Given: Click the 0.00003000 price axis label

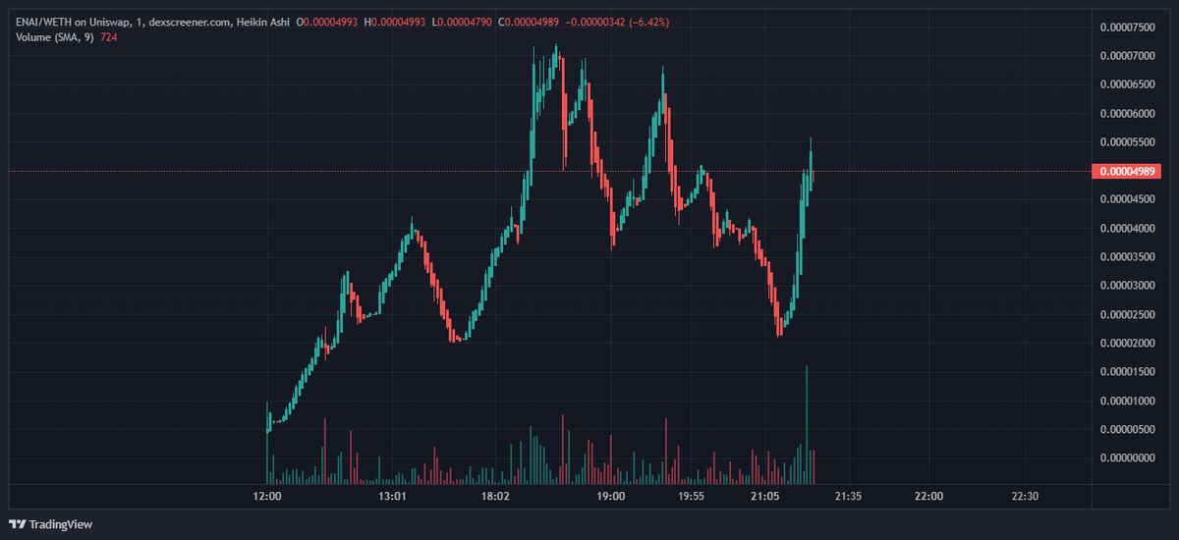Looking at the screenshot, I should [1127, 286].
